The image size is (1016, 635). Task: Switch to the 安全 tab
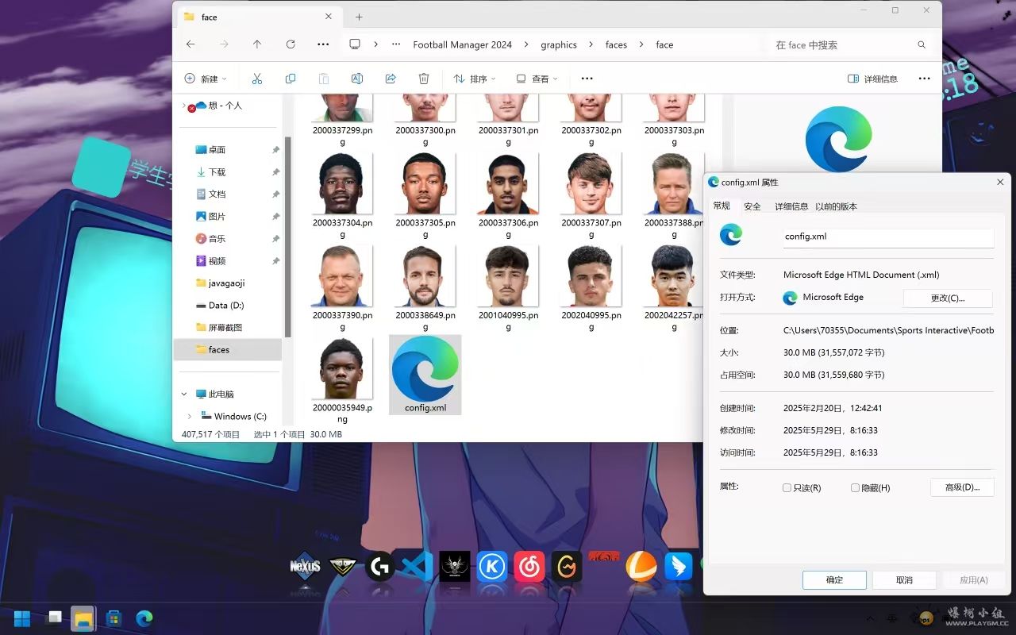752,206
